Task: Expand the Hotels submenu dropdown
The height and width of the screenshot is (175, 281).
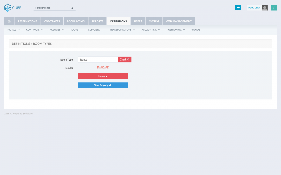Action: tap(13, 30)
